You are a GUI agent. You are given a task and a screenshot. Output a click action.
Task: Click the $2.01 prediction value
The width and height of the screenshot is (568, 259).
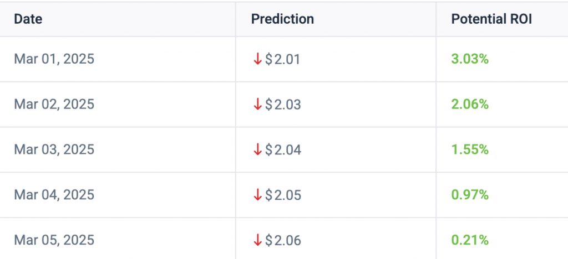283,59
